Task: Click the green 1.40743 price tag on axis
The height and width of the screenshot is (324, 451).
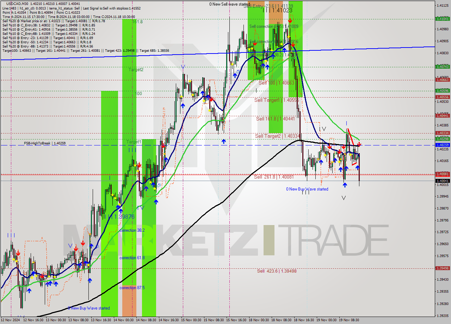Action: coord(442,66)
